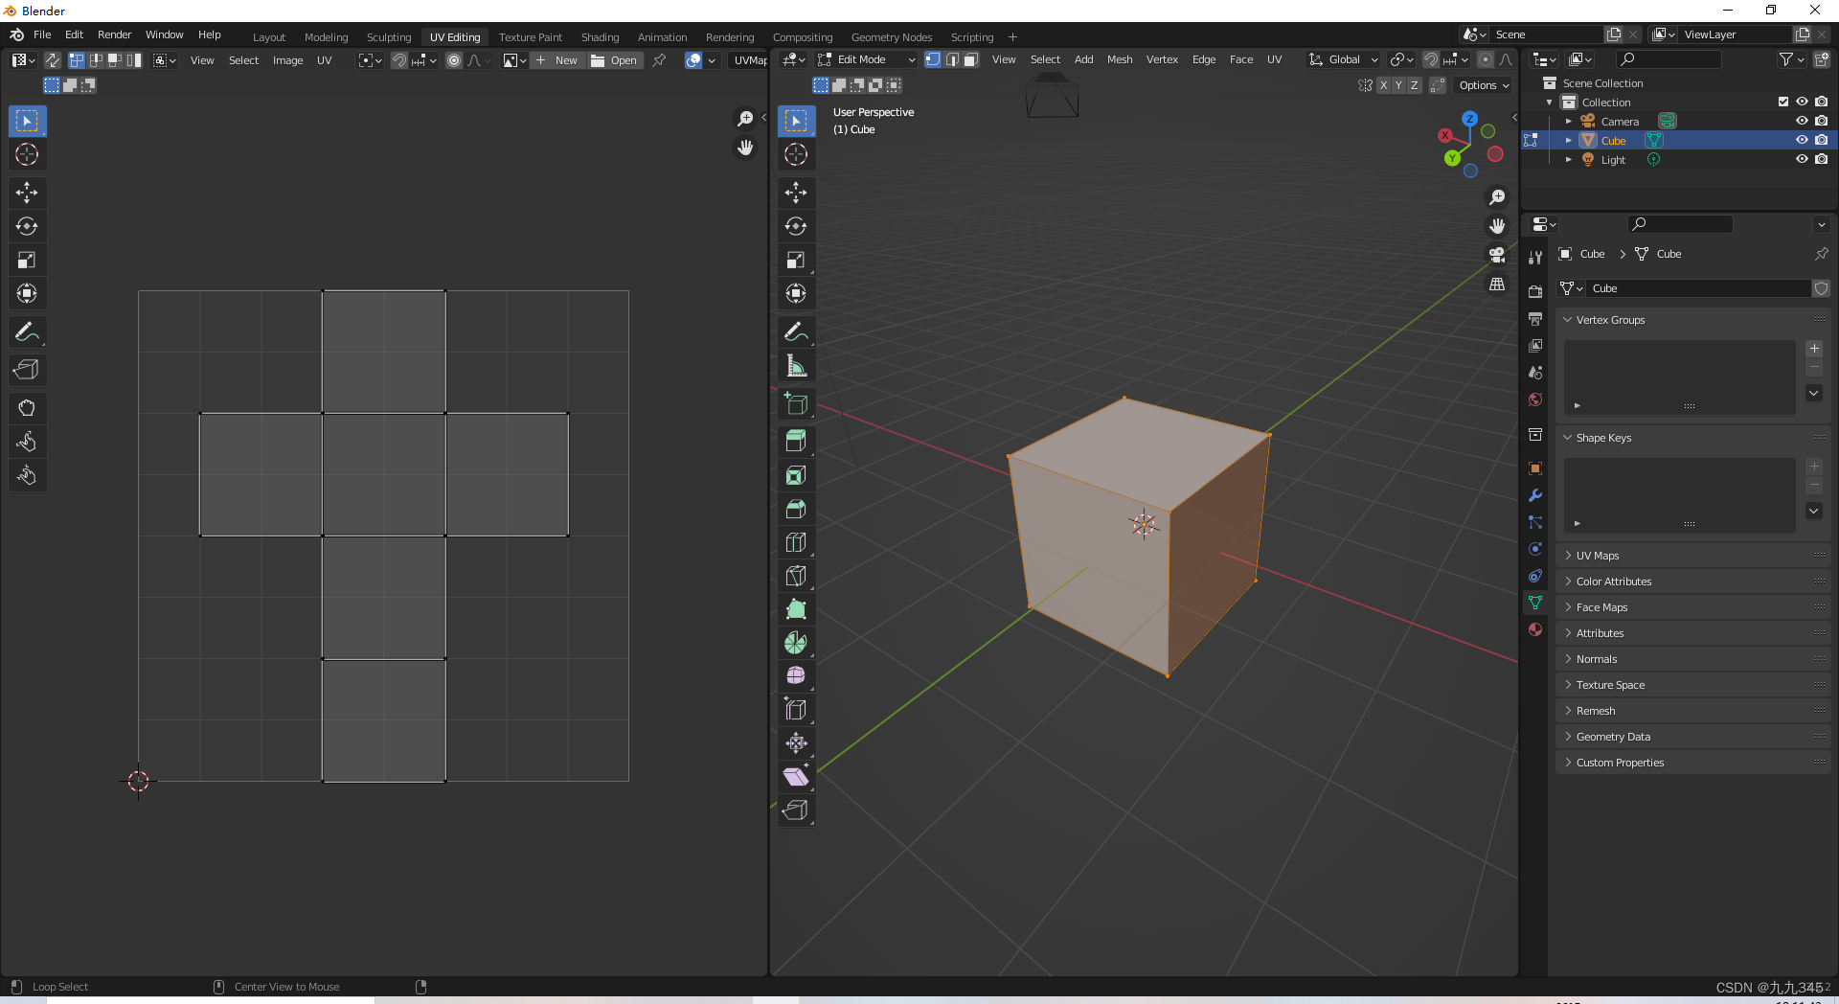The image size is (1839, 1004).
Task: Select the Rip Region tool in UV editor
Action: click(x=27, y=370)
